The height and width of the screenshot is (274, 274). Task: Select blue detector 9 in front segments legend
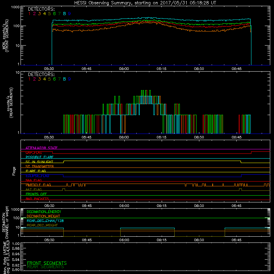pyautogui.click(x=70, y=13)
